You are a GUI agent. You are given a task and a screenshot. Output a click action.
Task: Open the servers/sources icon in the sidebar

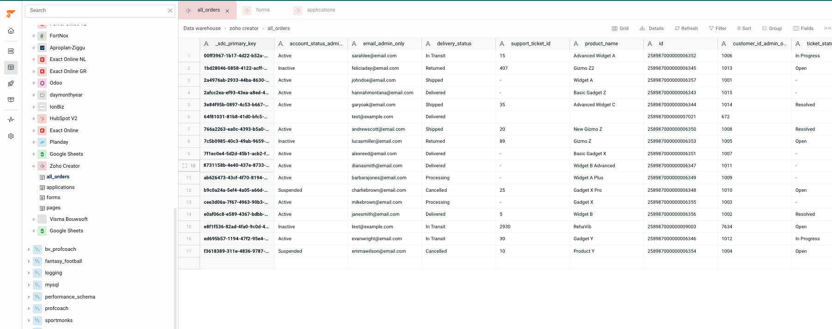11,51
